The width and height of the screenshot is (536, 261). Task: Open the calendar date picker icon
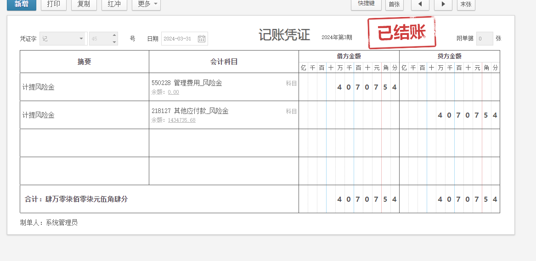pyautogui.click(x=201, y=39)
